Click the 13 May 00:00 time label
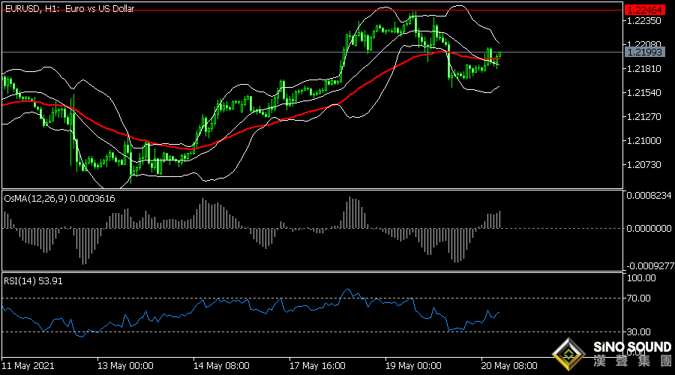675x375 pixels. (125, 367)
